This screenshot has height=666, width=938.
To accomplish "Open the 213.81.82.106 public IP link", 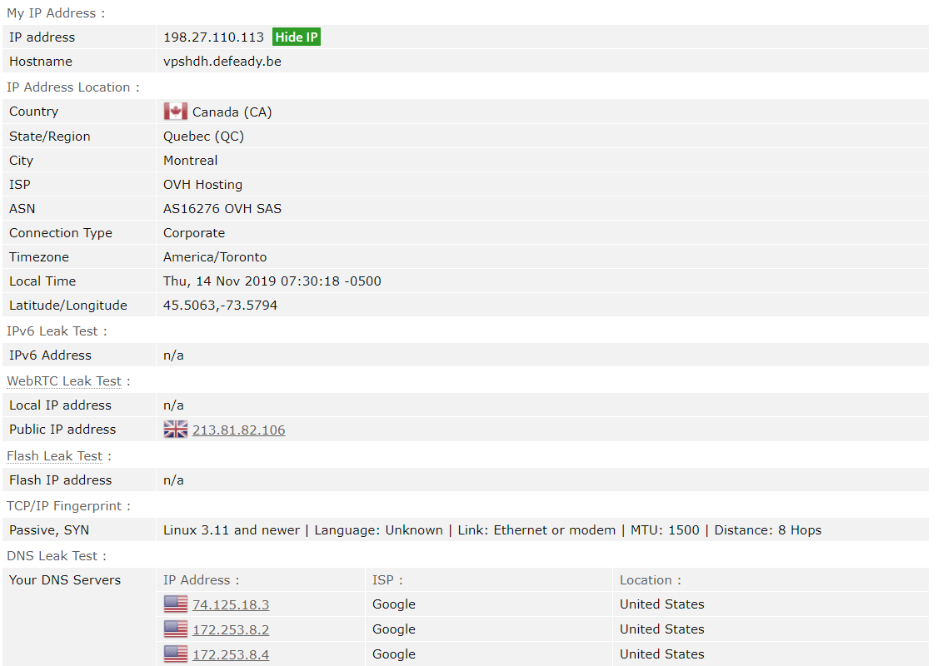I will pyautogui.click(x=239, y=430).
